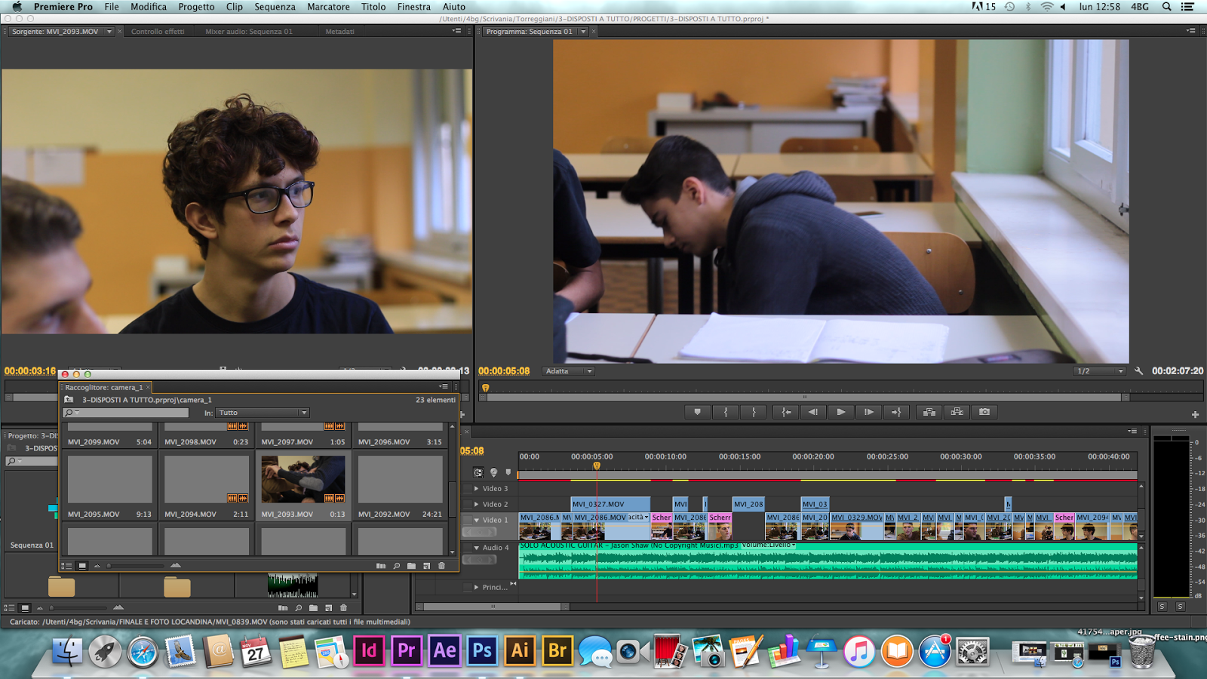Play the sequence in Program monitor
Image resolution: width=1207 pixels, height=679 pixels.
point(841,412)
